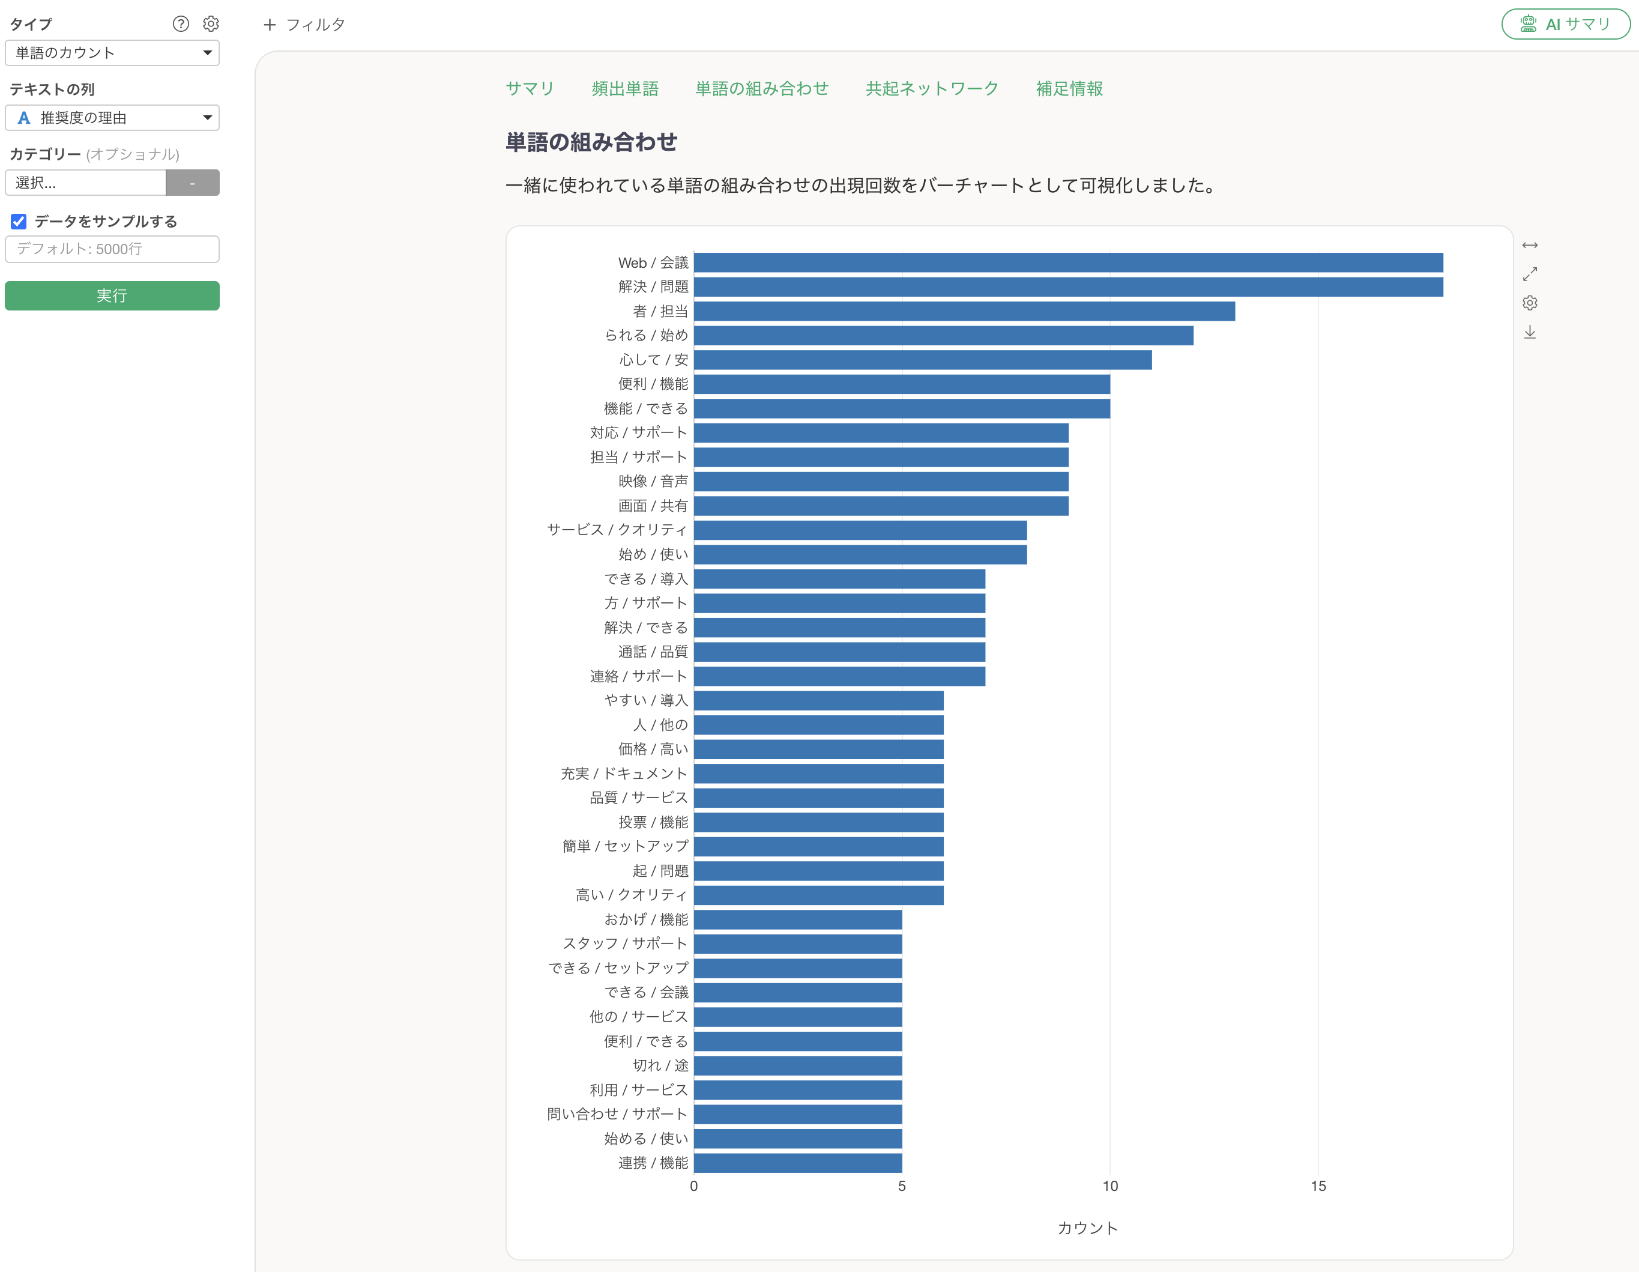Click the horizontal width toggle arrow icon
The width and height of the screenshot is (1639, 1272).
1530,246
